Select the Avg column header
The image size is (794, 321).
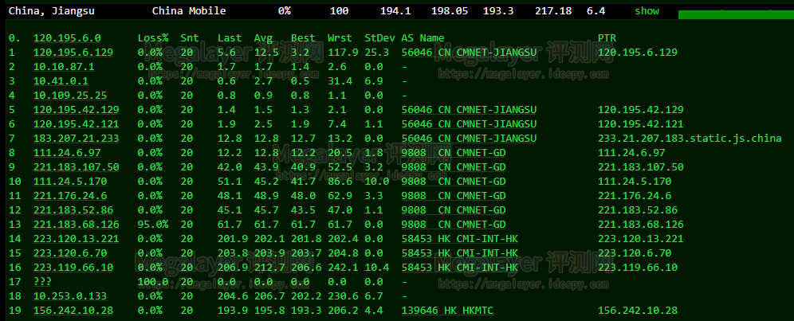[x=263, y=38]
